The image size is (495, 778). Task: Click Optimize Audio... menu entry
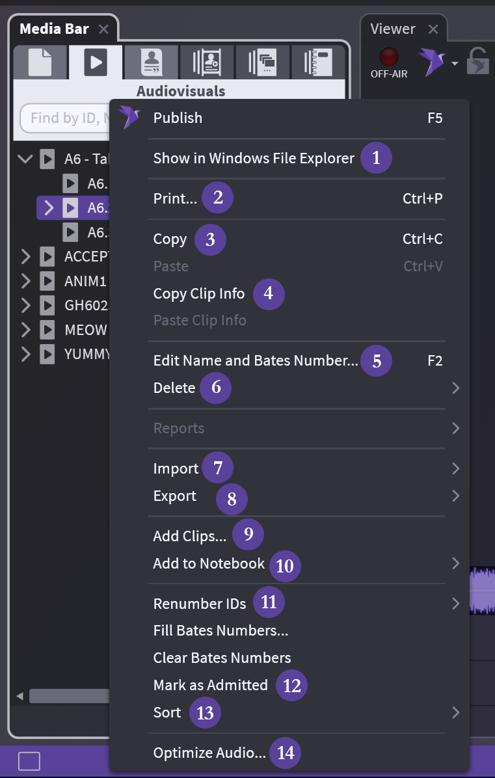pyautogui.click(x=209, y=753)
